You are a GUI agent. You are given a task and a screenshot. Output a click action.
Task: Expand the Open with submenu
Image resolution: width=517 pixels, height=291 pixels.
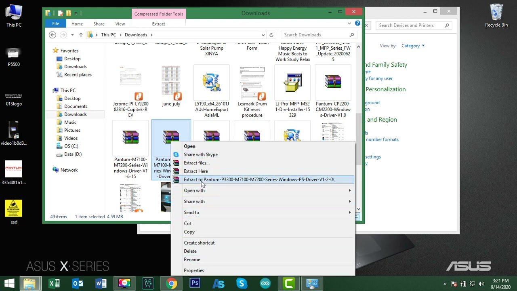(263, 190)
